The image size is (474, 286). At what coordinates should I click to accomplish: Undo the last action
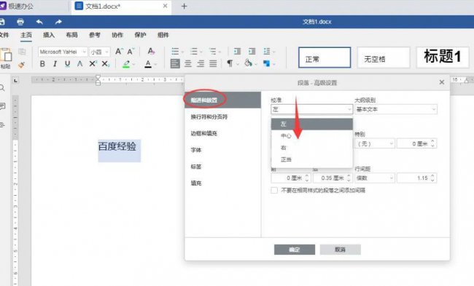pos(39,22)
